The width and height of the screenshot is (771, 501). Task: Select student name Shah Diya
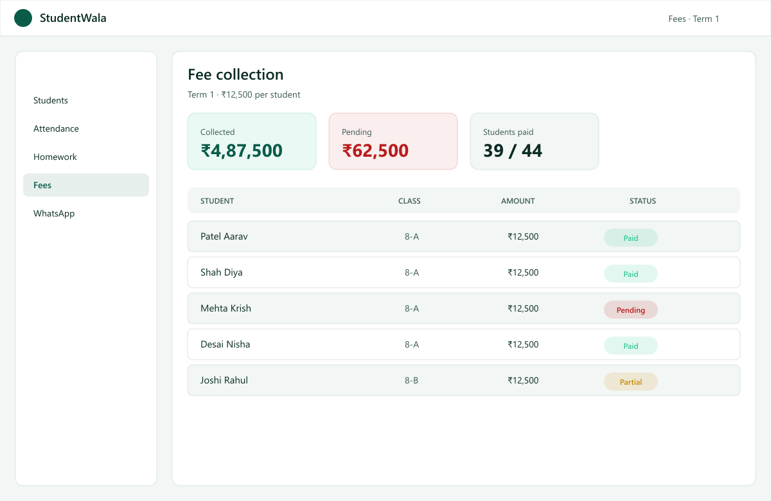[221, 272]
